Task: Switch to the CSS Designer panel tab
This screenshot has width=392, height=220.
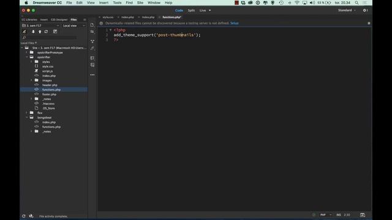Action: pyautogui.click(x=59, y=20)
